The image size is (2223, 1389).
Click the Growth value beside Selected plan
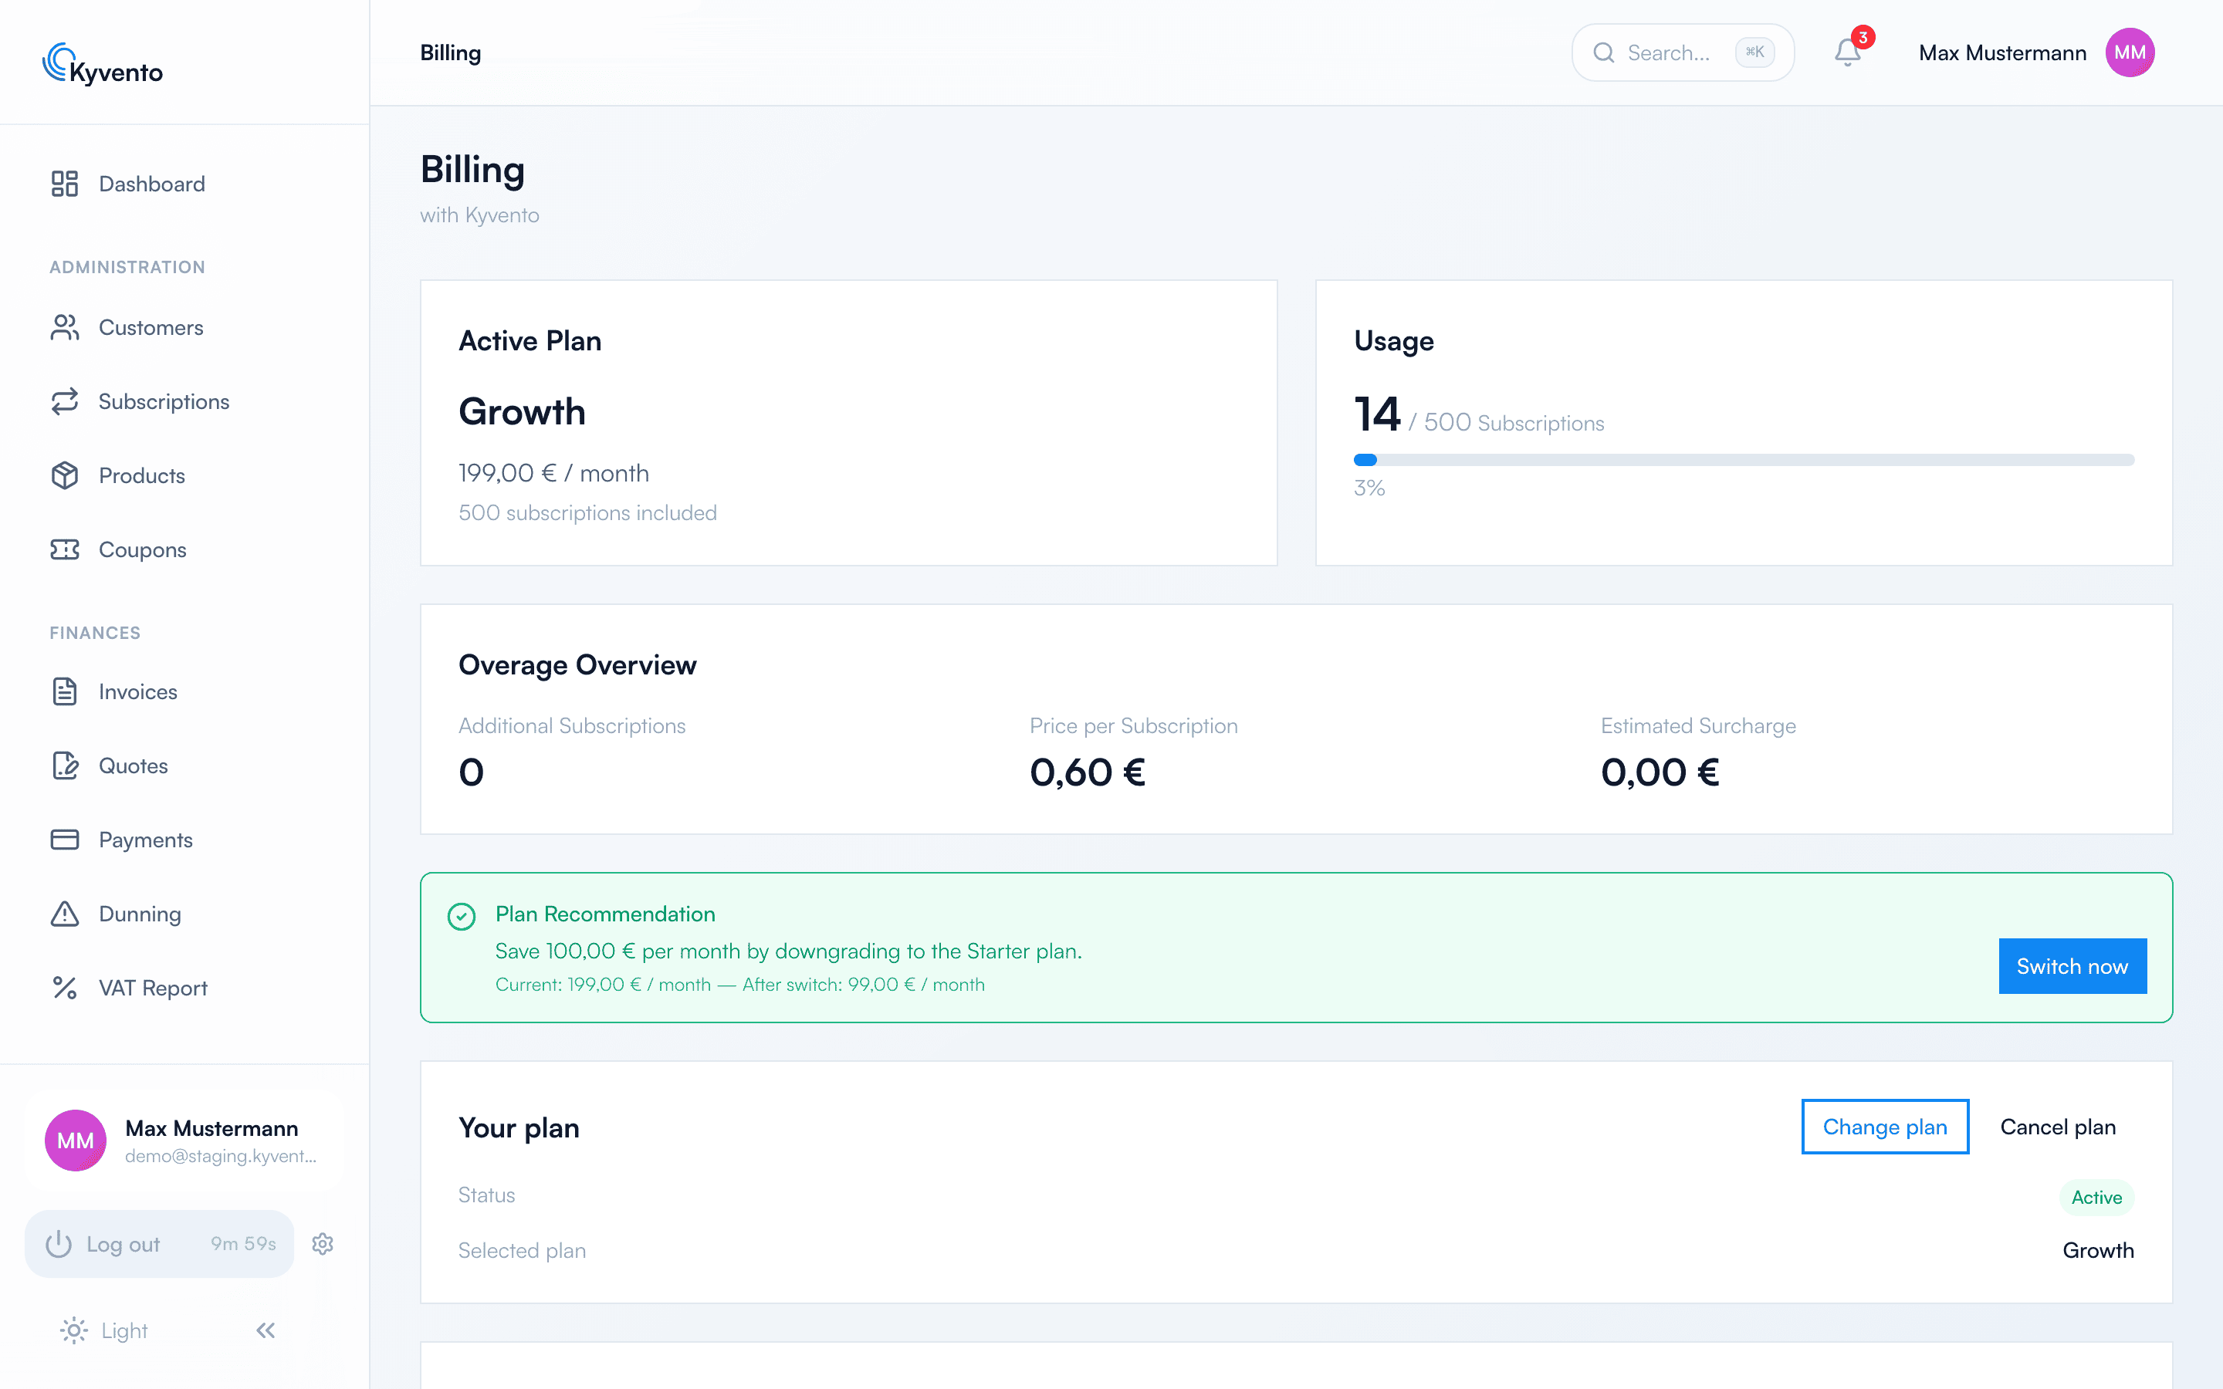2098,1250
